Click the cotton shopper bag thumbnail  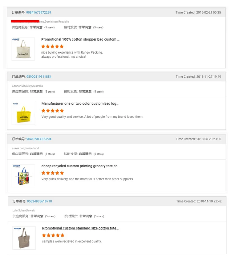[23, 49]
